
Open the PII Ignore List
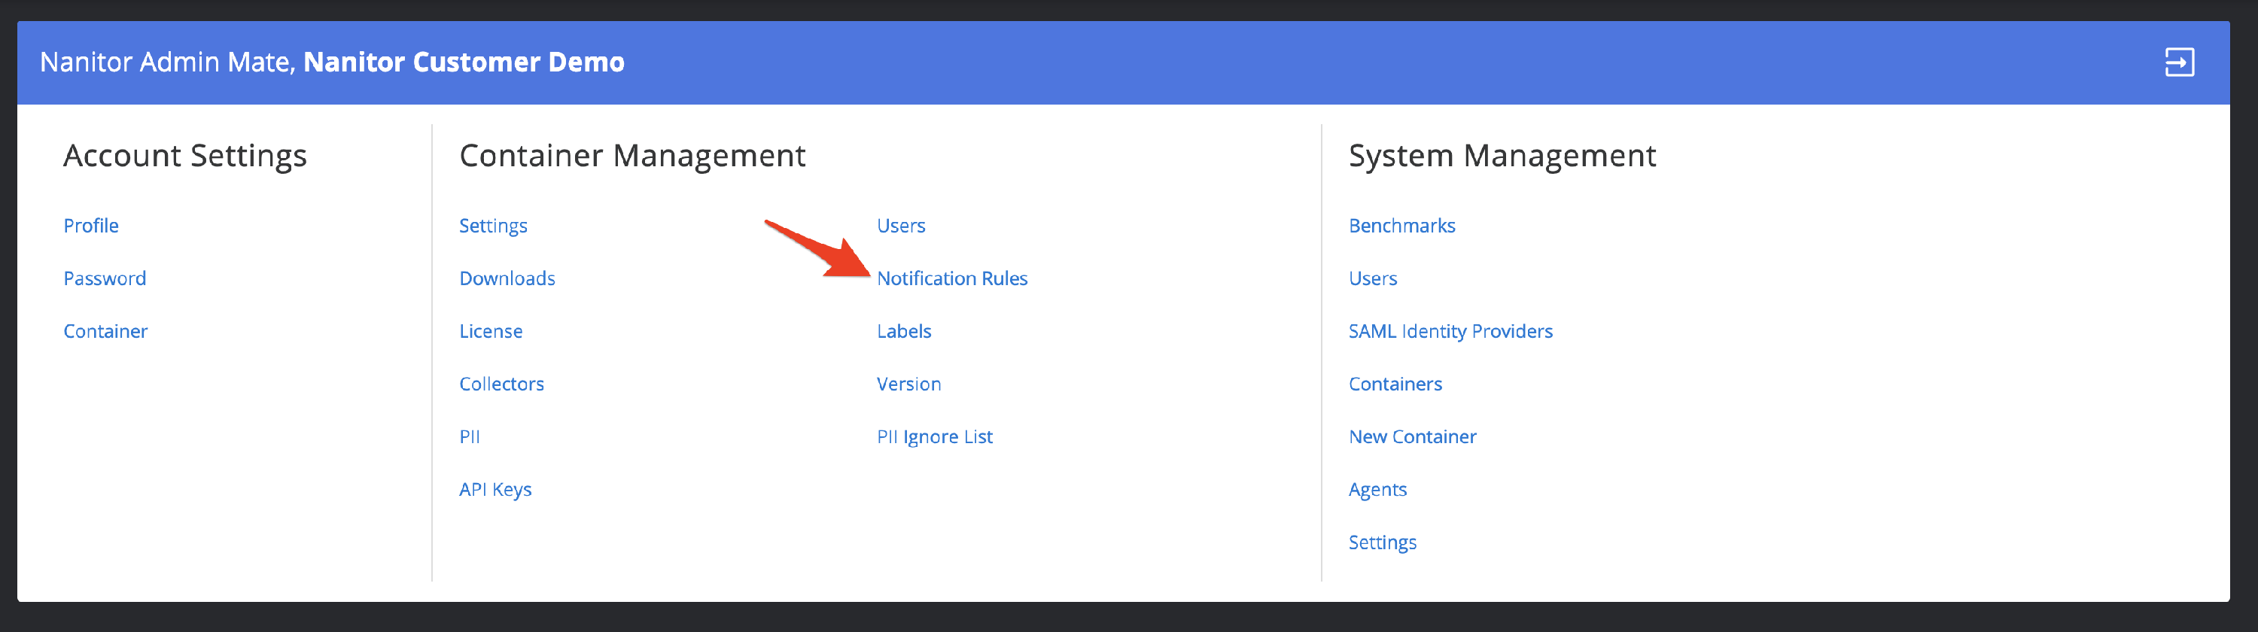934,436
